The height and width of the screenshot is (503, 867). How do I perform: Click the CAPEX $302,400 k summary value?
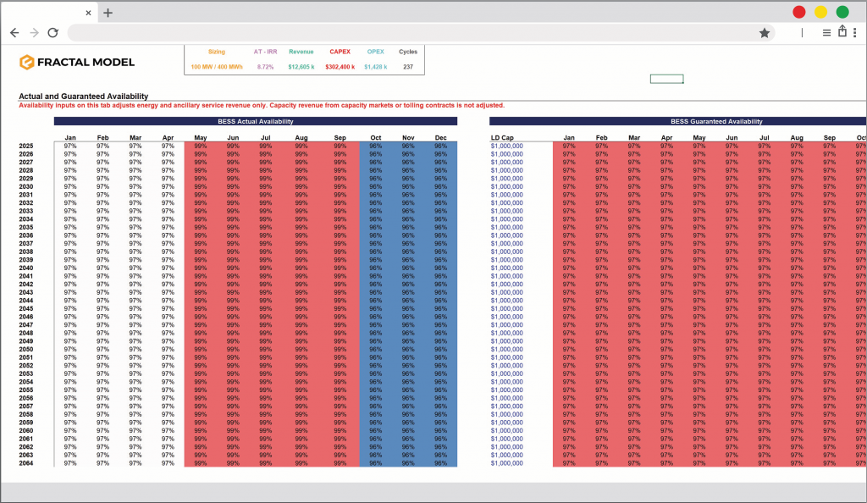340,67
